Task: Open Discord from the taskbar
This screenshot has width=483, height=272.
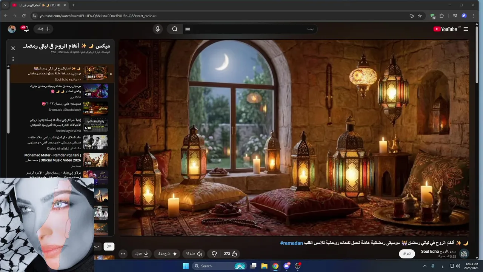Action: tap(287, 266)
